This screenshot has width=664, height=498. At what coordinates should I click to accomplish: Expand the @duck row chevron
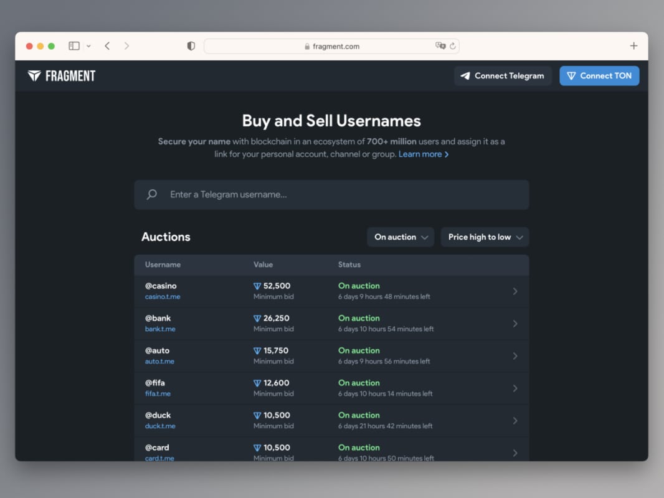click(x=515, y=421)
